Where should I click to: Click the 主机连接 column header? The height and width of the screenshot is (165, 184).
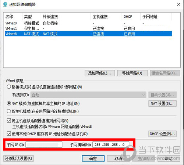106,17
